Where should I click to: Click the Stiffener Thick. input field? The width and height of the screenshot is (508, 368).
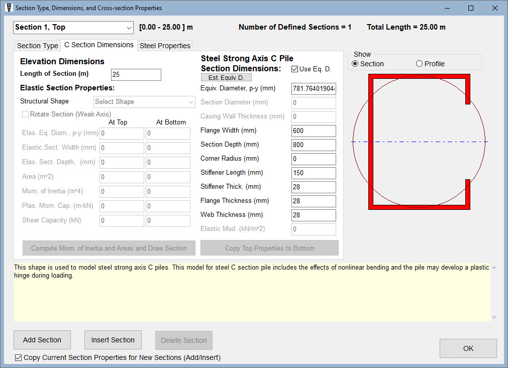pos(314,187)
